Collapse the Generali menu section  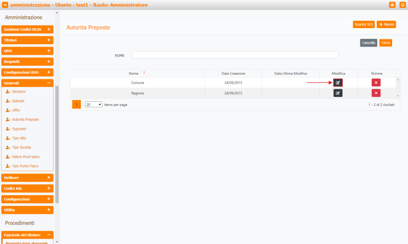[x=27, y=83]
